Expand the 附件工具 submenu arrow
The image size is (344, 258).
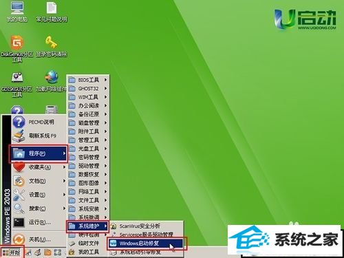click(106, 131)
